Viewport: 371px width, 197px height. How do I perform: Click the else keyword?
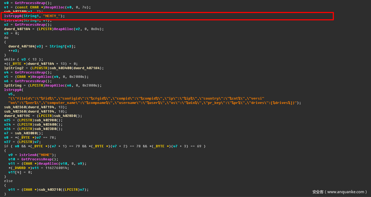pos(8,181)
